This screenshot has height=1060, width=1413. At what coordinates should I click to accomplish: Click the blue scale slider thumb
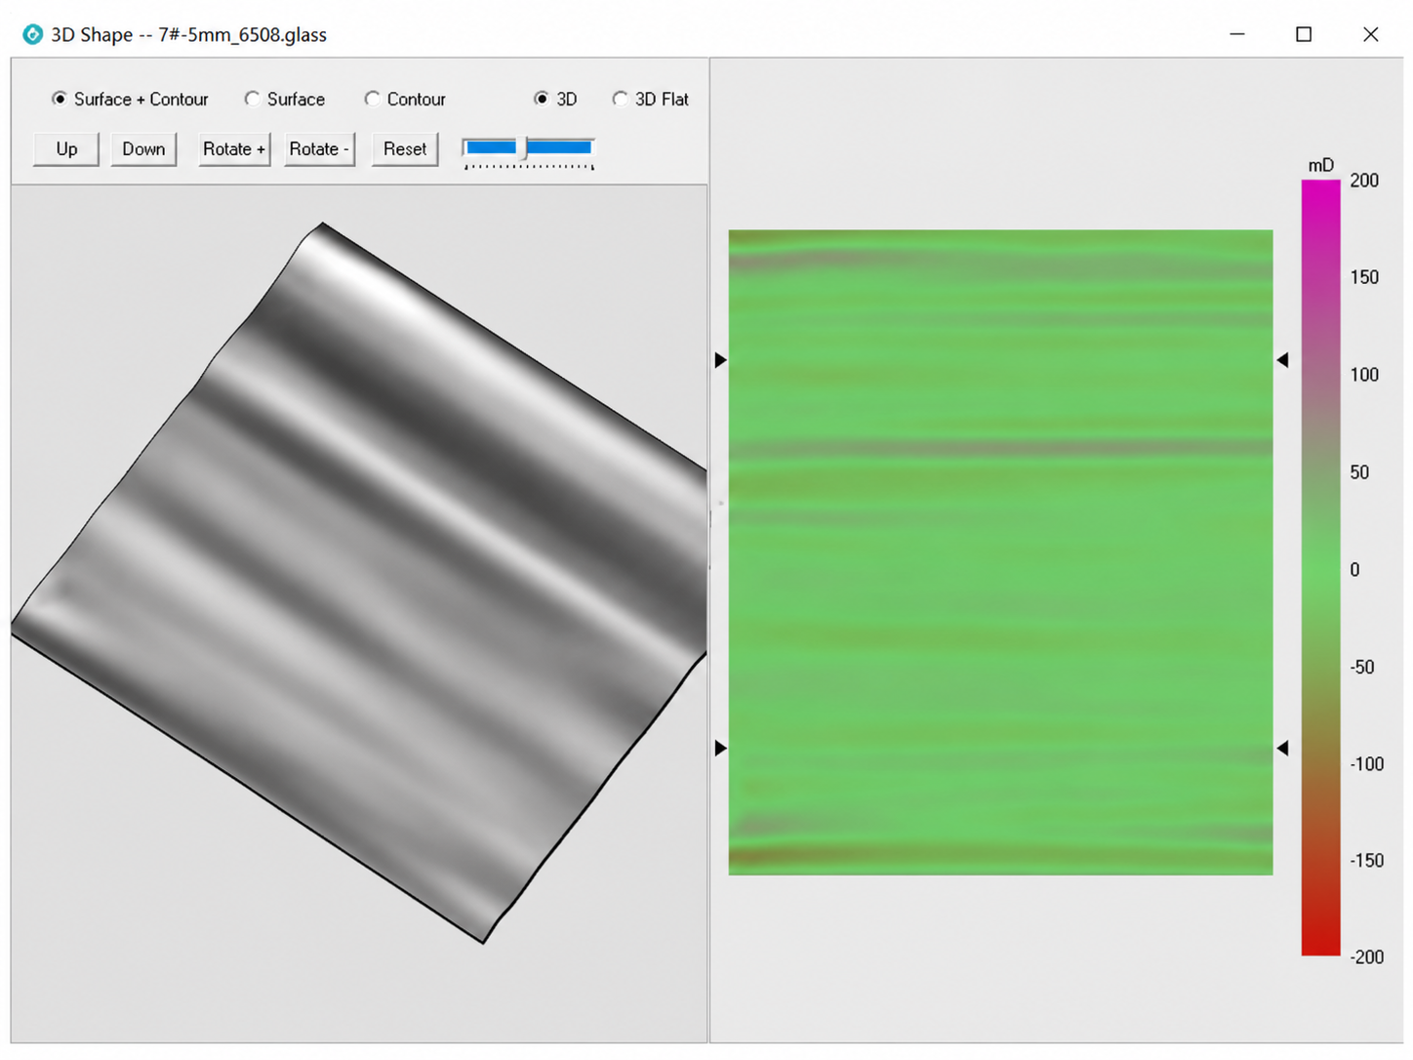pos(523,148)
